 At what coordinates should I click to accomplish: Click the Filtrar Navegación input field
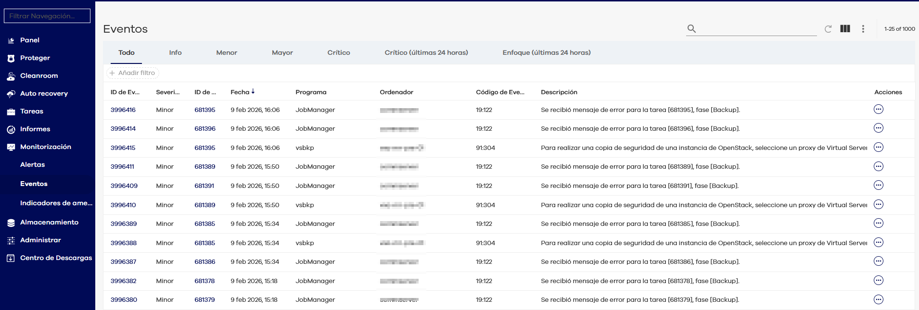[47, 16]
